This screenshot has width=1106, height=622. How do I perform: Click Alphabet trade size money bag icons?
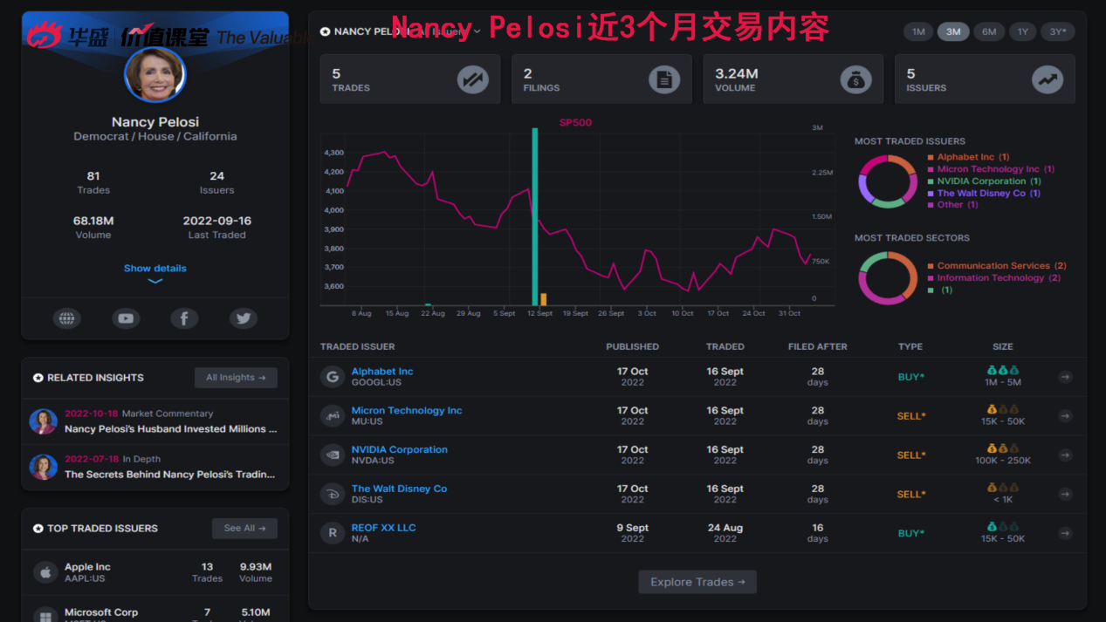pos(1003,371)
